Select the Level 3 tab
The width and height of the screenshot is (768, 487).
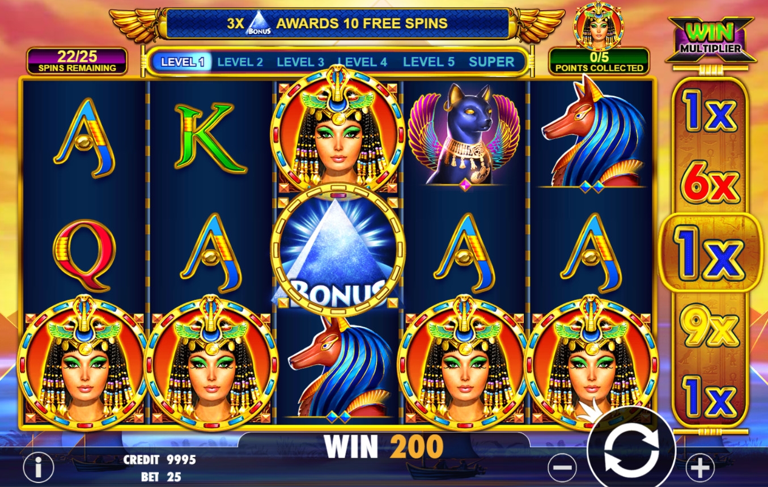tap(300, 62)
